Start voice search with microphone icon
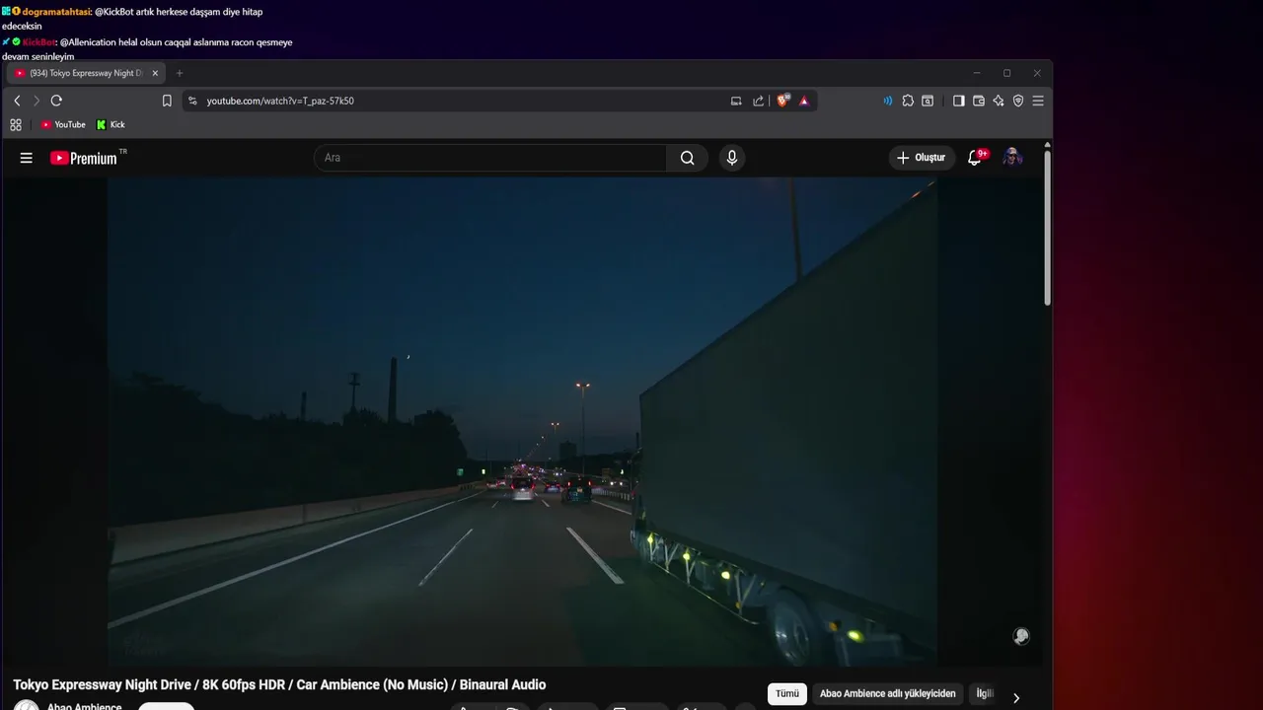Screen dimensions: 1263x710 coord(731,158)
